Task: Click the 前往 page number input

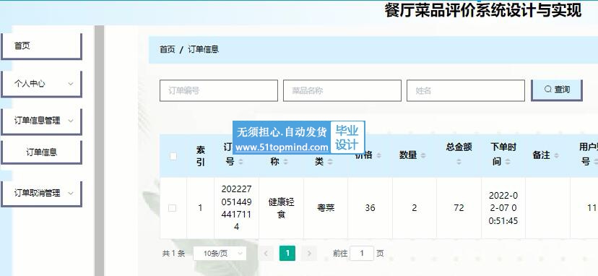Action: pyautogui.click(x=362, y=254)
